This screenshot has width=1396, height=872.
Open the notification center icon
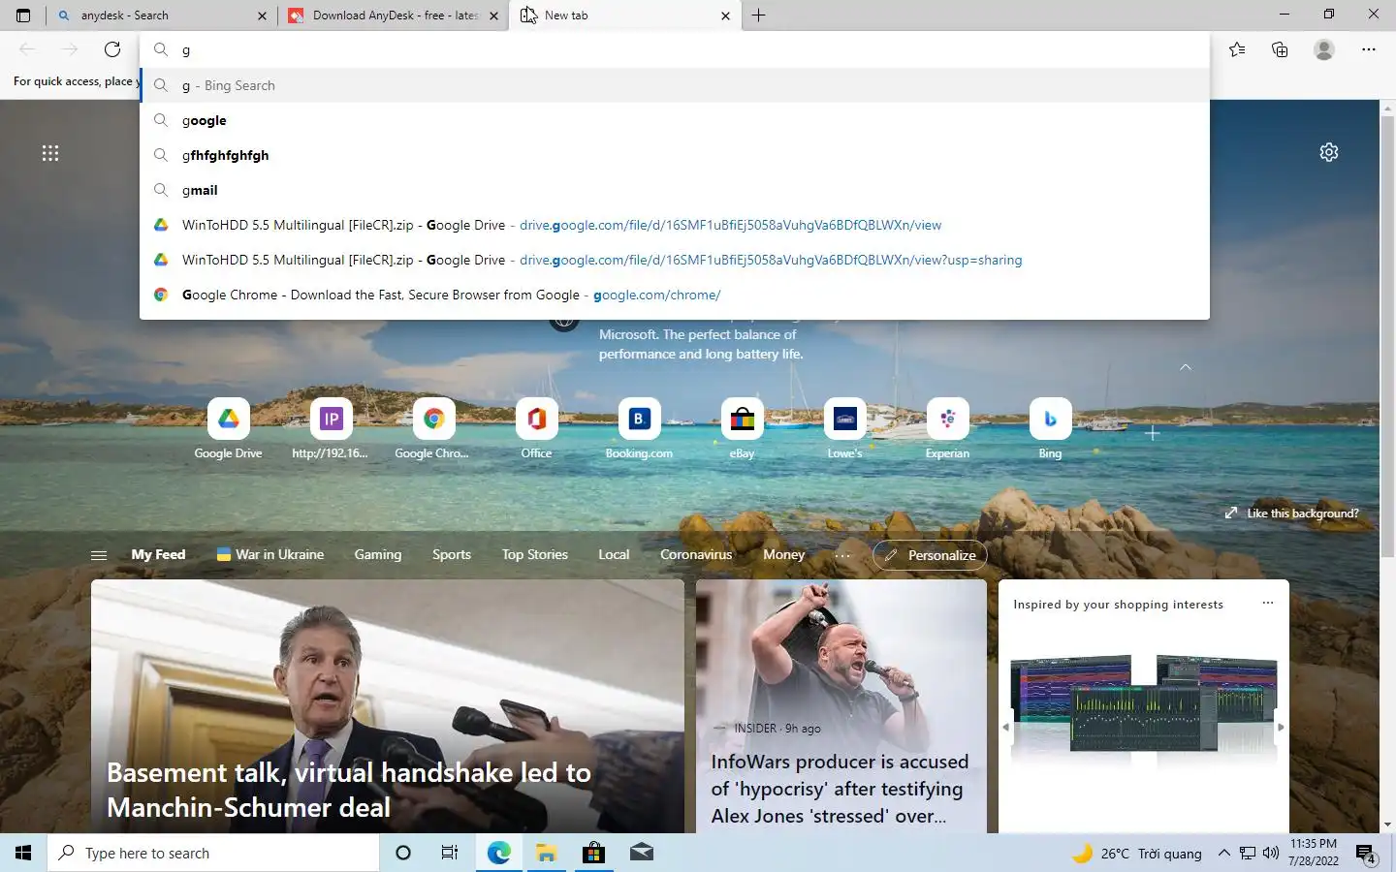(1366, 854)
